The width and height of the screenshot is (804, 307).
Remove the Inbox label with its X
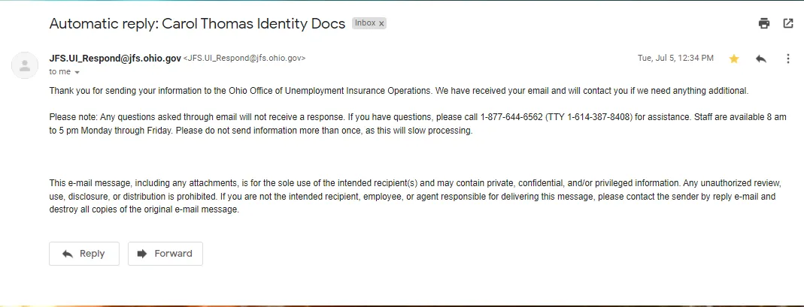381,23
